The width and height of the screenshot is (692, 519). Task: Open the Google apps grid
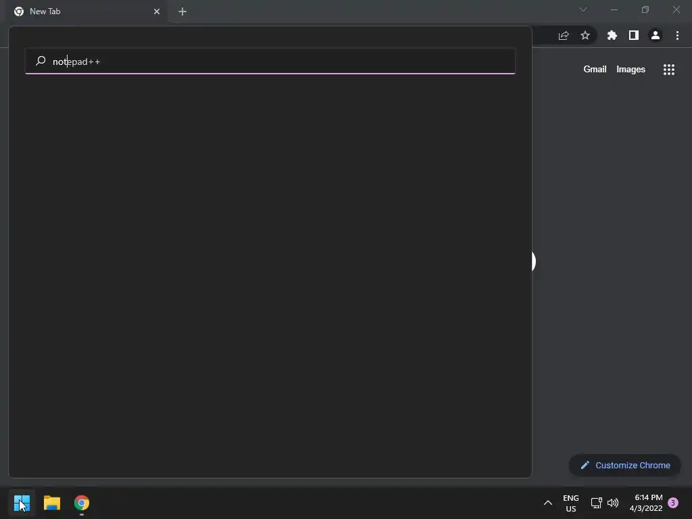coord(669,70)
